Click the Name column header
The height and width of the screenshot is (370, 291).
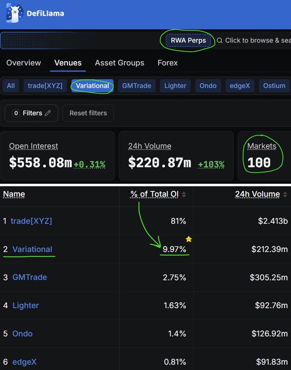coord(14,194)
